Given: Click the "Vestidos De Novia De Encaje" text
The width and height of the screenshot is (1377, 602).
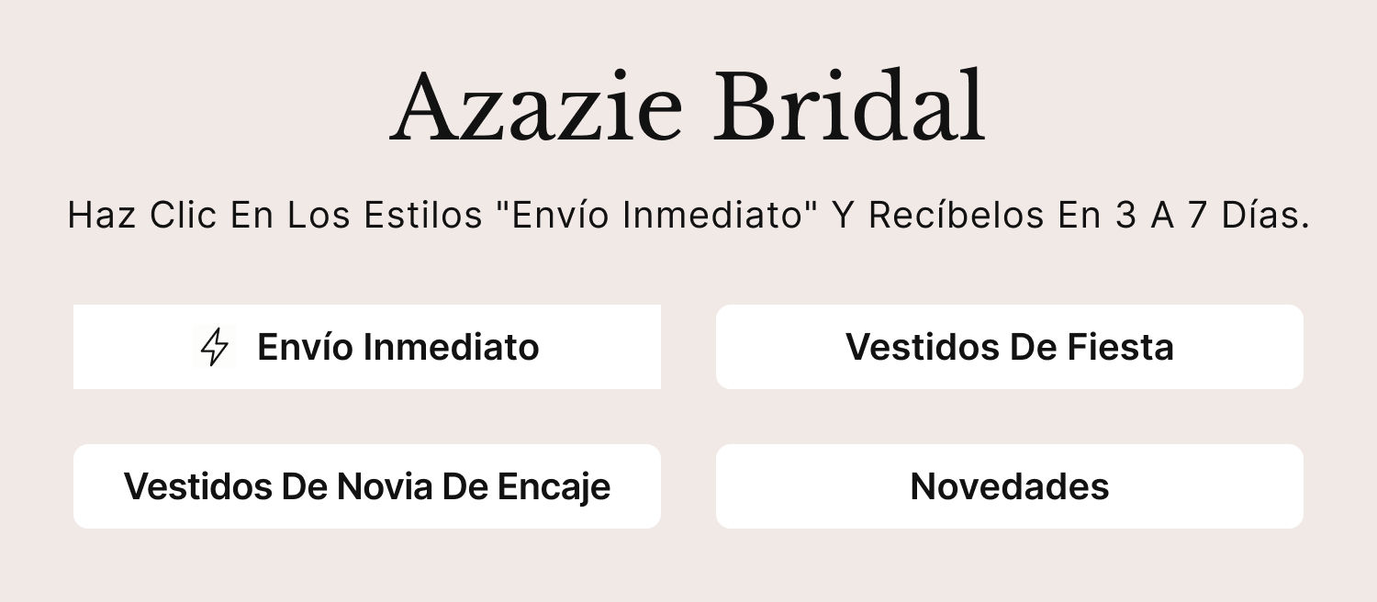Looking at the screenshot, I should [x=367, y=486].
